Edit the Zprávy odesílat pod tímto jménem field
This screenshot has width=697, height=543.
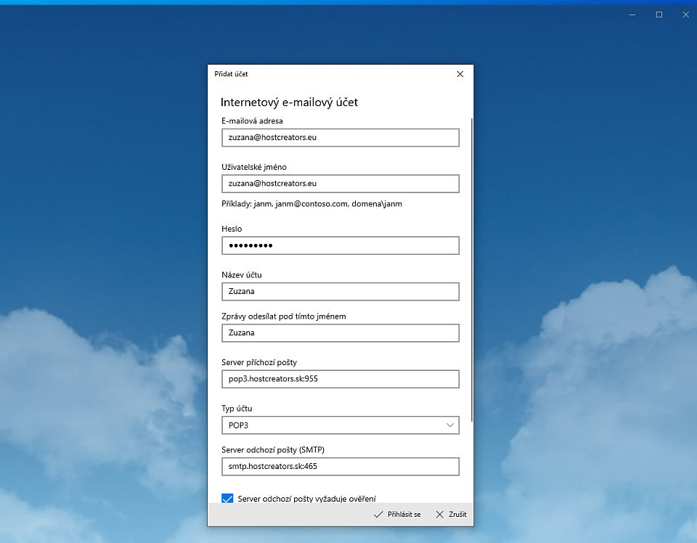[340, 332]
